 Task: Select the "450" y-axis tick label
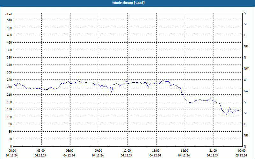tap(10, 35)
